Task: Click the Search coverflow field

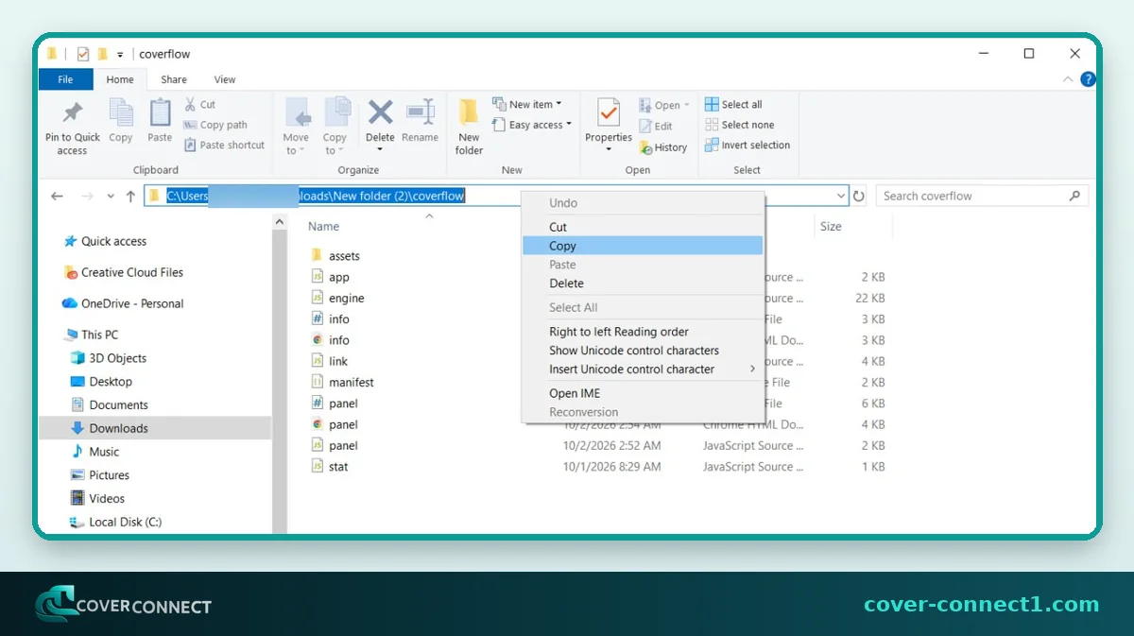Action: pos(982,196)
